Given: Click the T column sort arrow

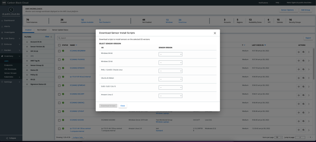Looking at the screenshot, I should pyautogui.click(x=244, y=45).
